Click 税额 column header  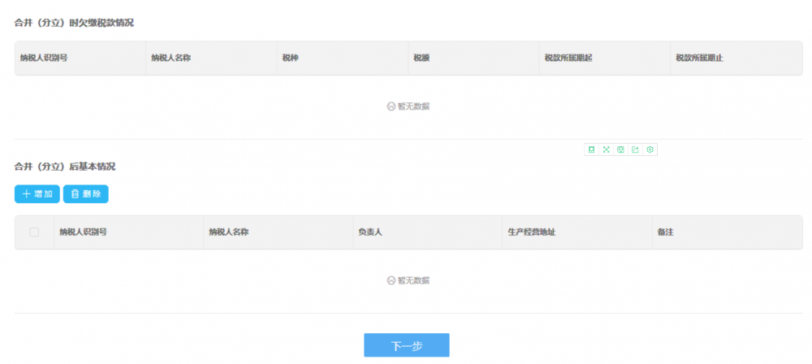point(421,58)
